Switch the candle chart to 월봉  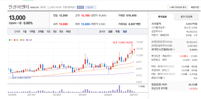point(125,31)
